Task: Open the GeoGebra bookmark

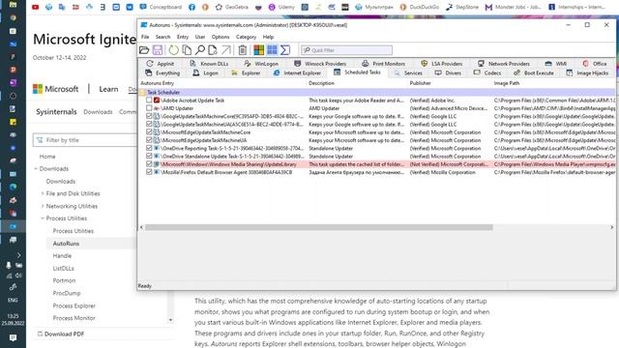Action: coord(233,7)
